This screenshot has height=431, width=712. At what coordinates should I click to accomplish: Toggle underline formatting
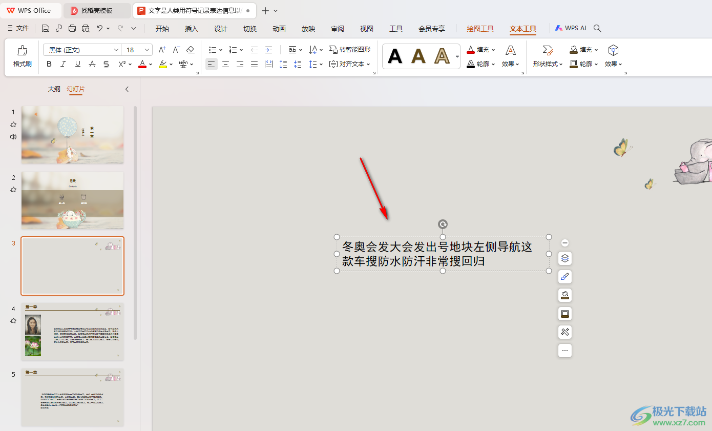pyautogui.click(x=78, y=64)
